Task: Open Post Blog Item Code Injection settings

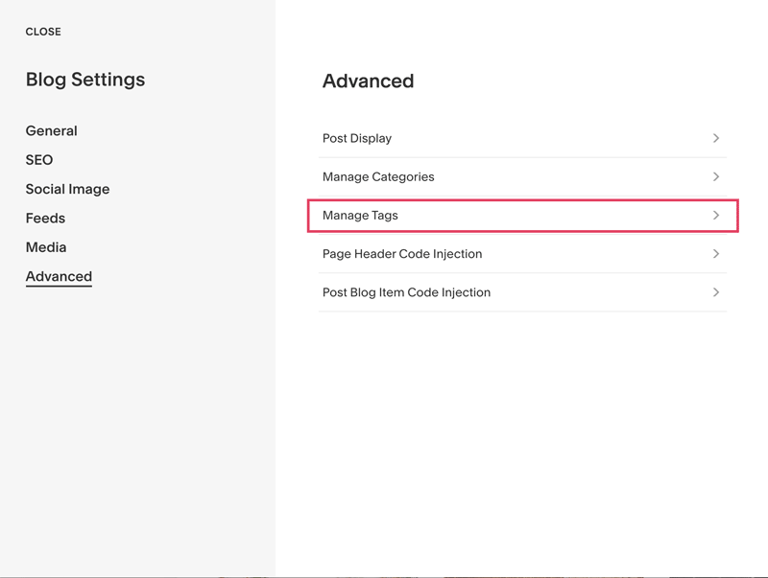Action: (522, 292)
